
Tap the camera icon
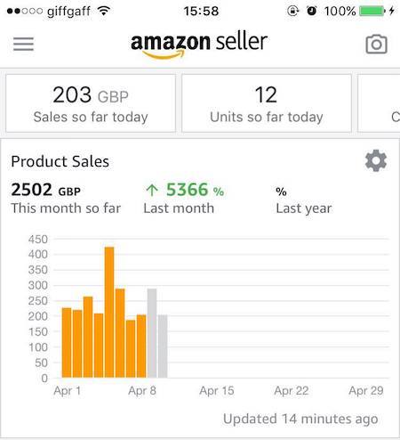(x=376, y=45)
